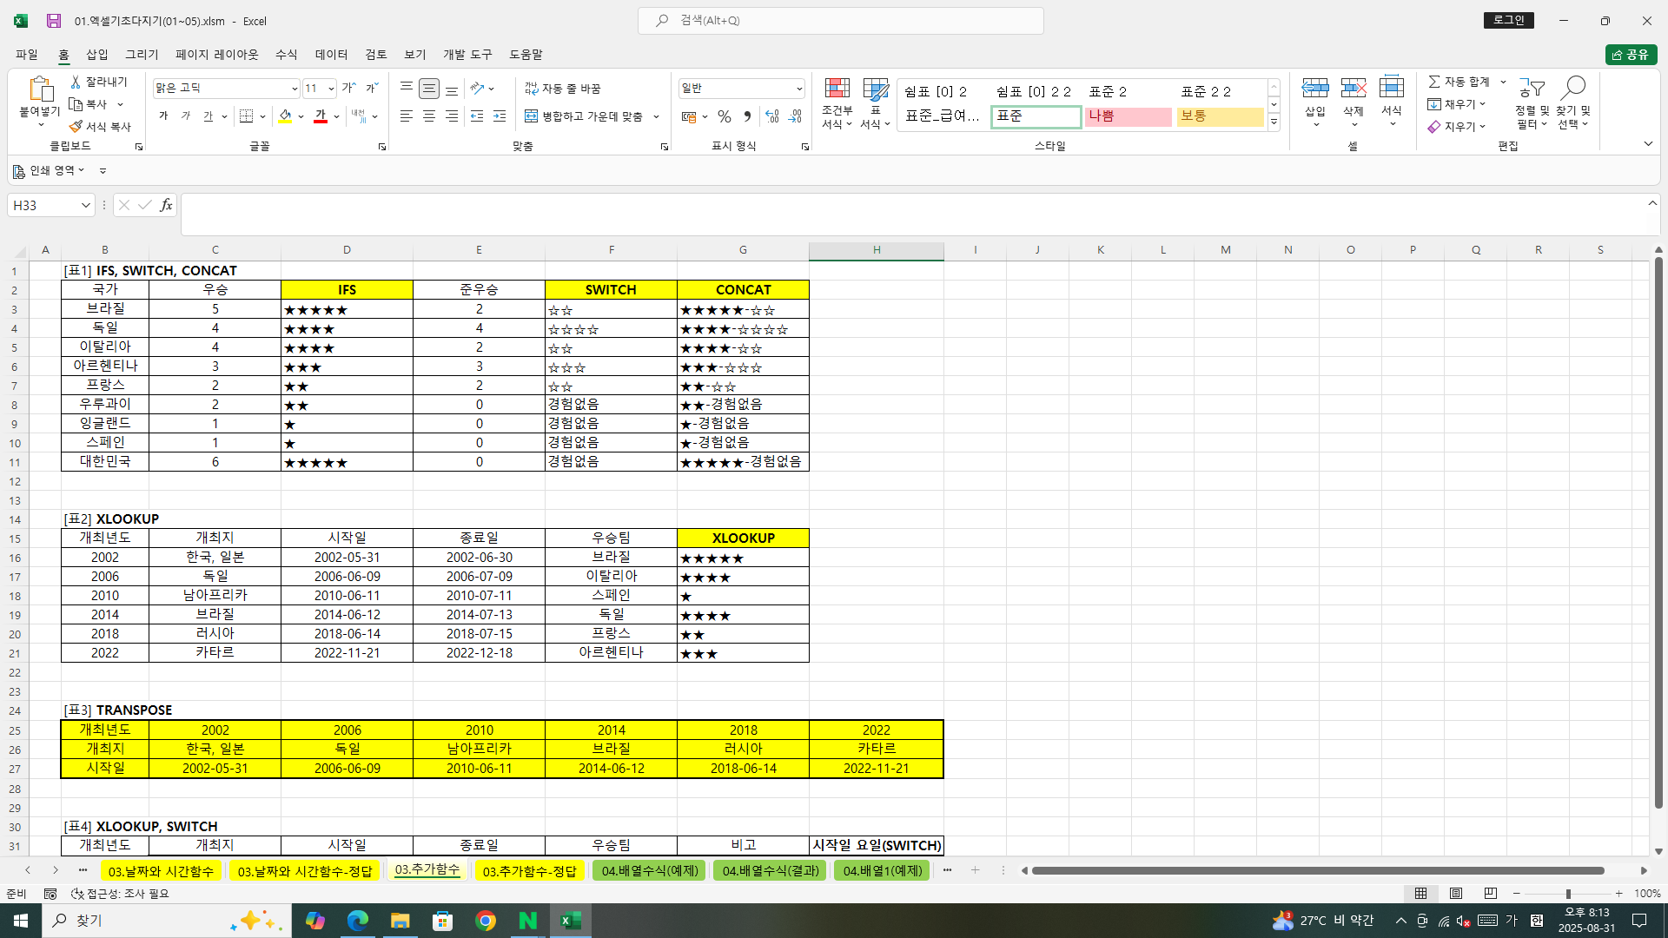Open Conditional Formatting (조건부 서식)
The image size is (1668, 938).
pos(837,102)
